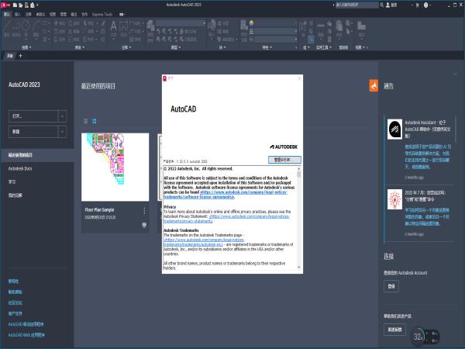Click the 打开... button on Start page
465x349 pixels.
click(33, 116)
